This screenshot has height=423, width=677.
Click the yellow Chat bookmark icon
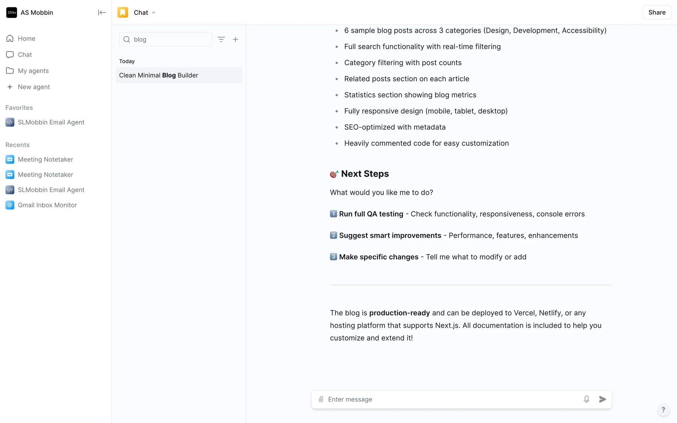(x=123, y=13)
